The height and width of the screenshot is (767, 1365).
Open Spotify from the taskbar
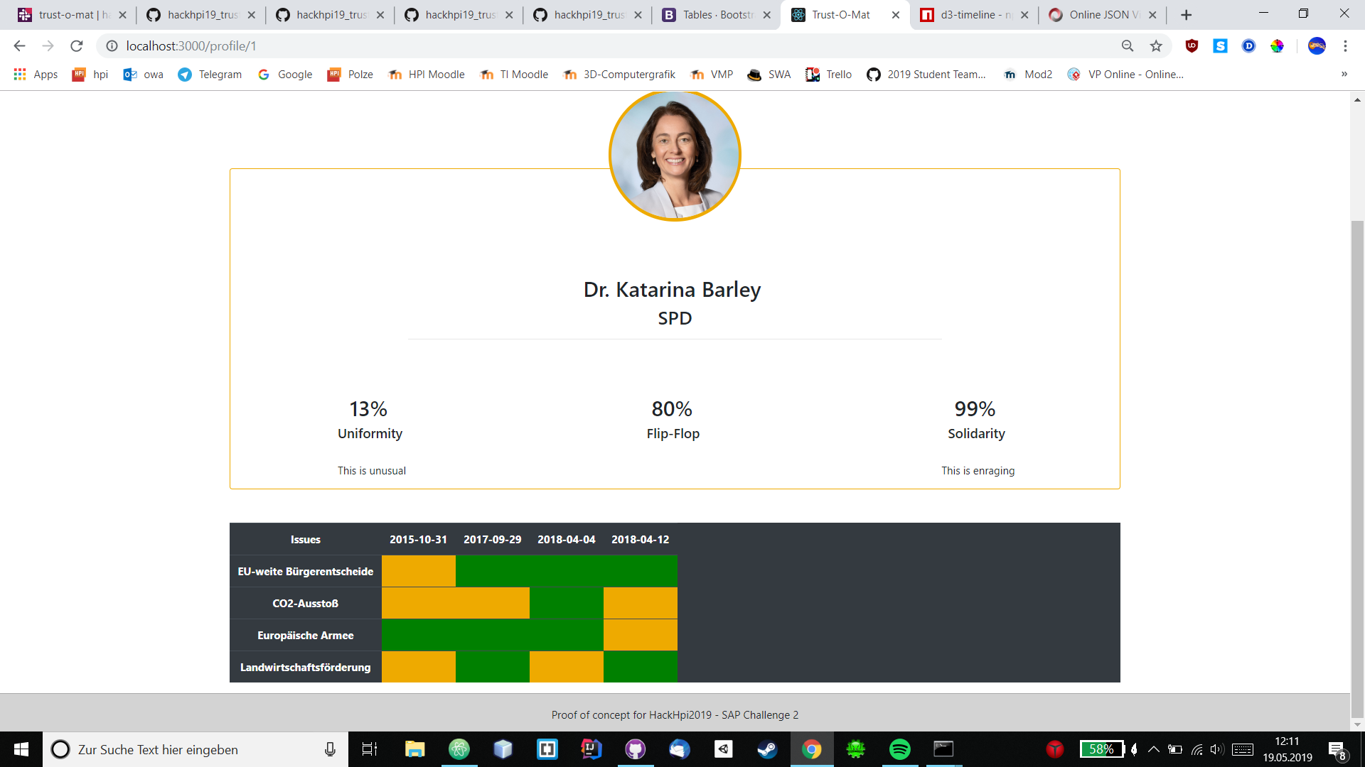click(899, 749)
